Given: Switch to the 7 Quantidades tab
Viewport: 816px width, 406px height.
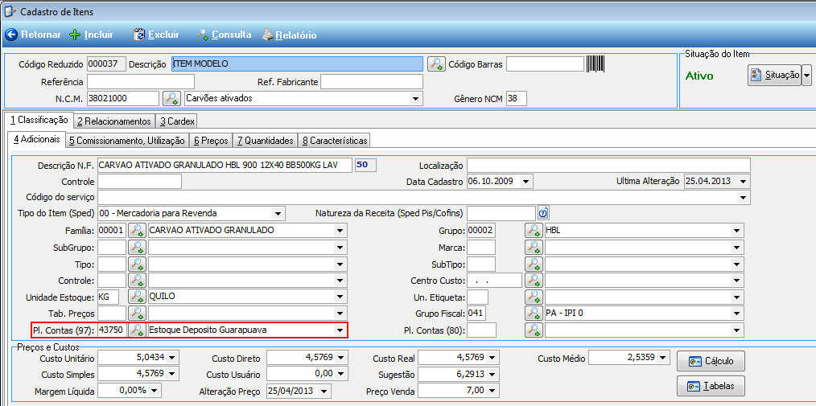Looking at the screenshot, I should (265, 141).
